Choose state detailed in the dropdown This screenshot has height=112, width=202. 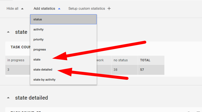(63, 69)
